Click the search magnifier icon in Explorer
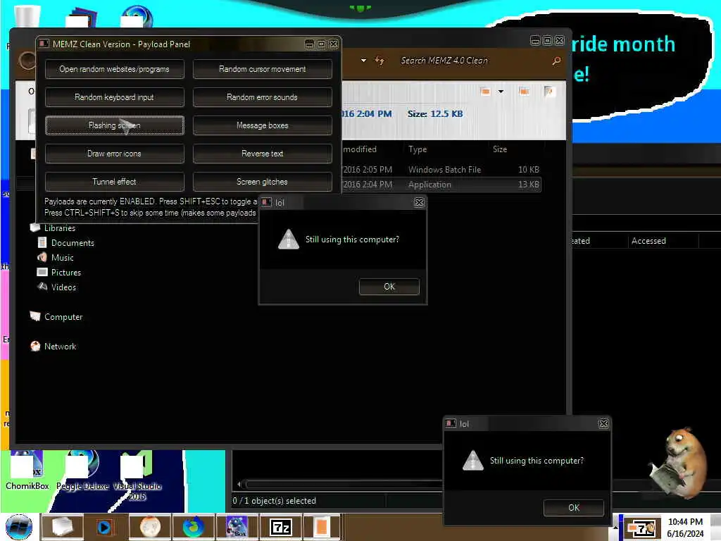 [x=556, y=61]
